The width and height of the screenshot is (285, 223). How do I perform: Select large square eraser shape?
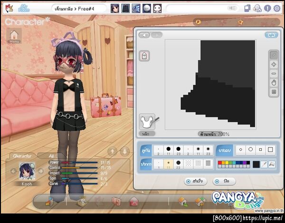[270, 150]
